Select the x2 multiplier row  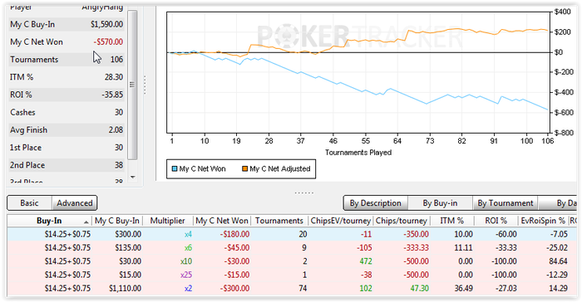292,288
